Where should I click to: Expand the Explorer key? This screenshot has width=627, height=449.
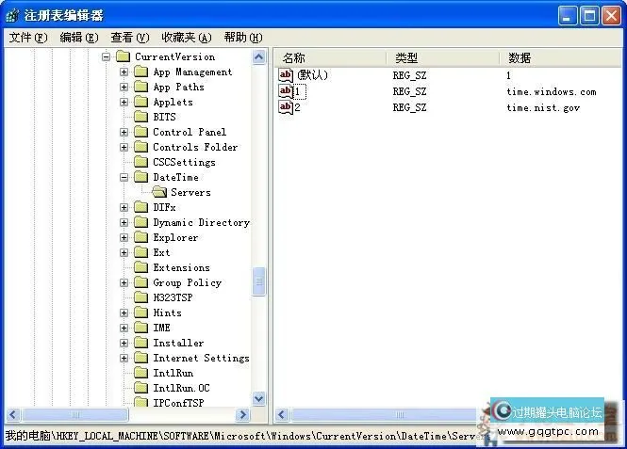click(124, 238)
